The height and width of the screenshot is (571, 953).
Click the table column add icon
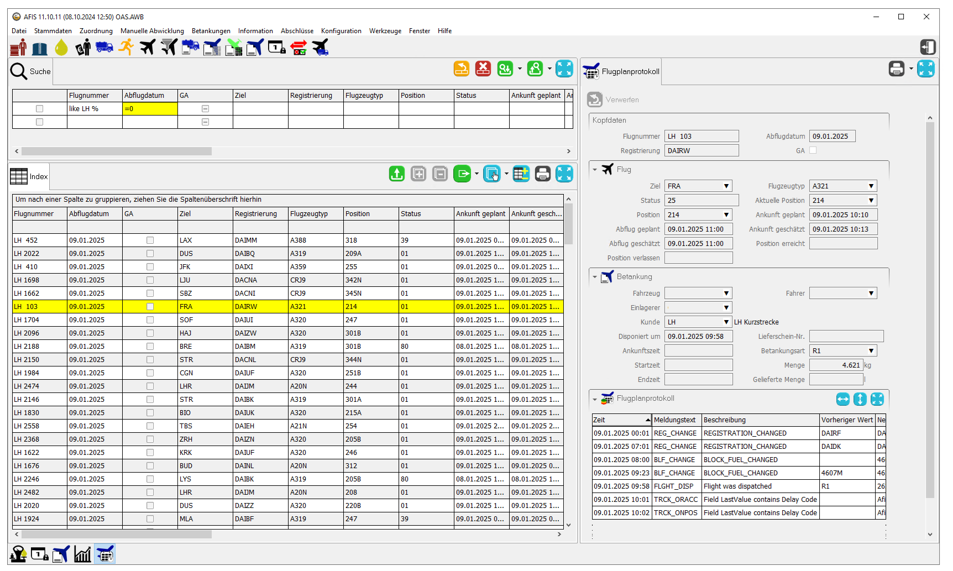coord(521,174)
